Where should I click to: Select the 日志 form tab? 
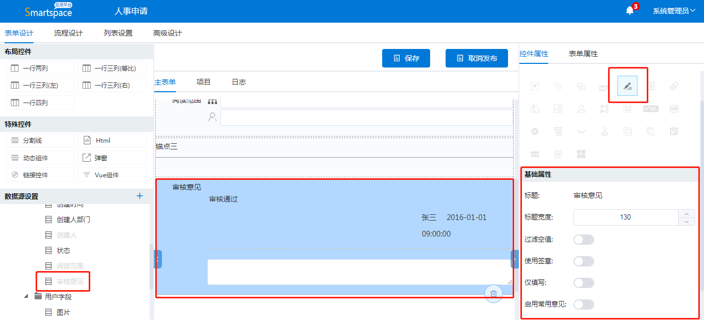(239, 82)
